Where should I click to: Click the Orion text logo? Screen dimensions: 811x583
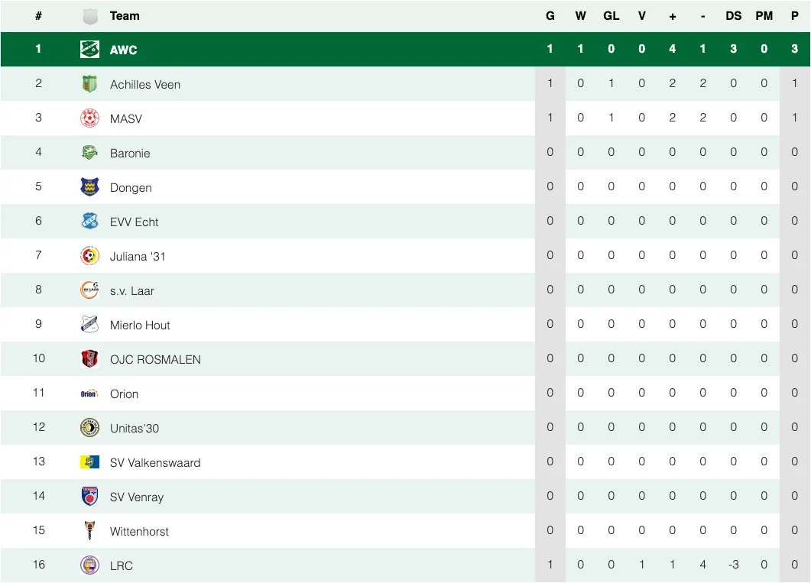(x=89, y=394)
